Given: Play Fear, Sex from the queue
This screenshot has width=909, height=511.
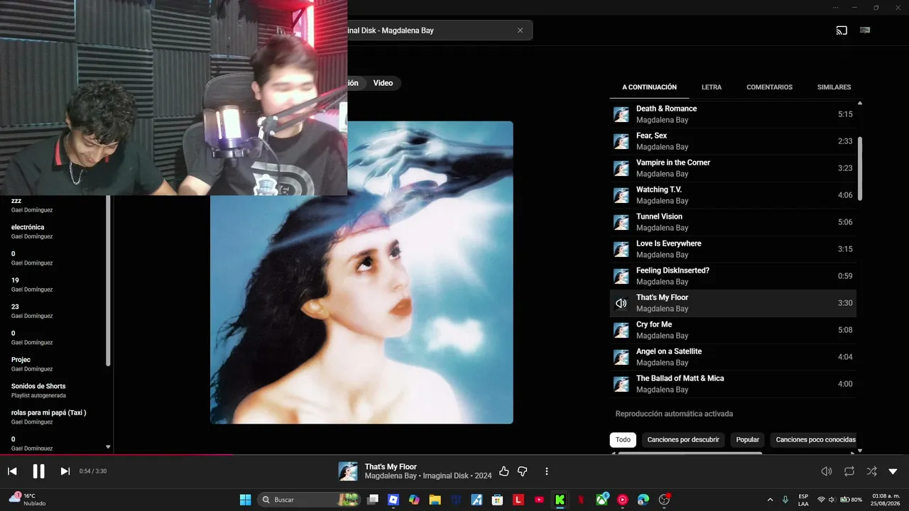Looking at the screenshot, I should pyautogui.click(x=733, y=141).
